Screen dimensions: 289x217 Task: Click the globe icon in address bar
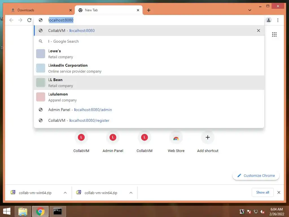click(x=41, y=20)
